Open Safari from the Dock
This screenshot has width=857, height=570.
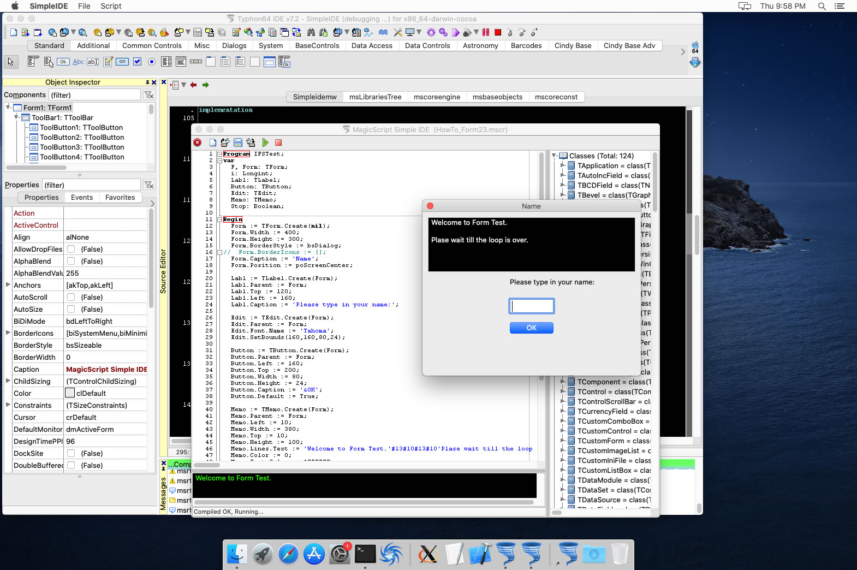[288, 554]
